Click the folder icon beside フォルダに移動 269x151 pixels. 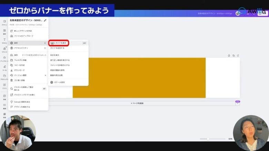point(11,60)
